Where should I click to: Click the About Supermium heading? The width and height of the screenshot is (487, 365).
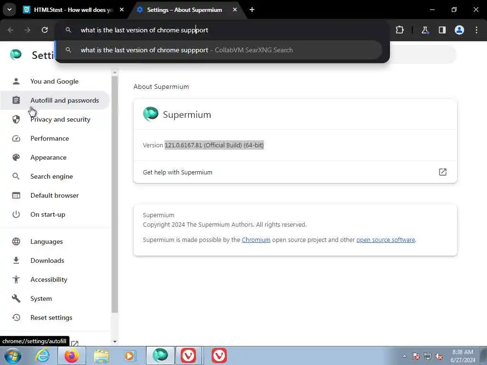pyautogui.click(x=161, y=86)
